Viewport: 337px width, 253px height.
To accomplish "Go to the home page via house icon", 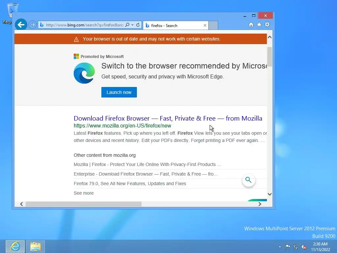I will coord(251,25).
